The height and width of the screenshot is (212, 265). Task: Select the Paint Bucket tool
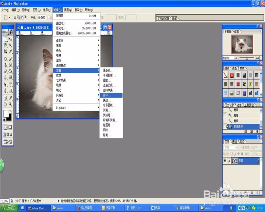pos(10,71)
